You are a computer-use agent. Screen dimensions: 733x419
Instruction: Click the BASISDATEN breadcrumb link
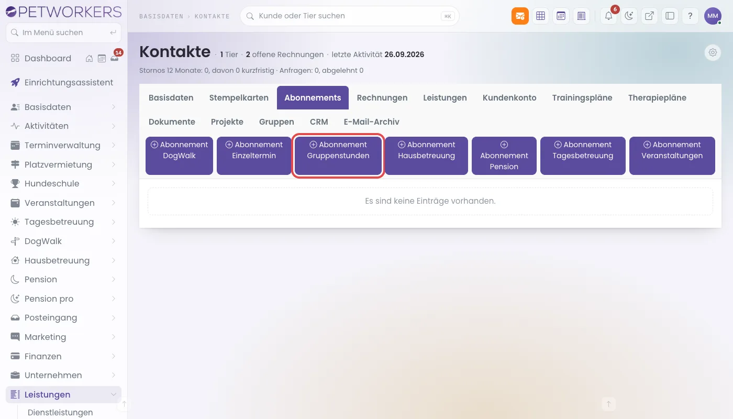click(161, 16)
